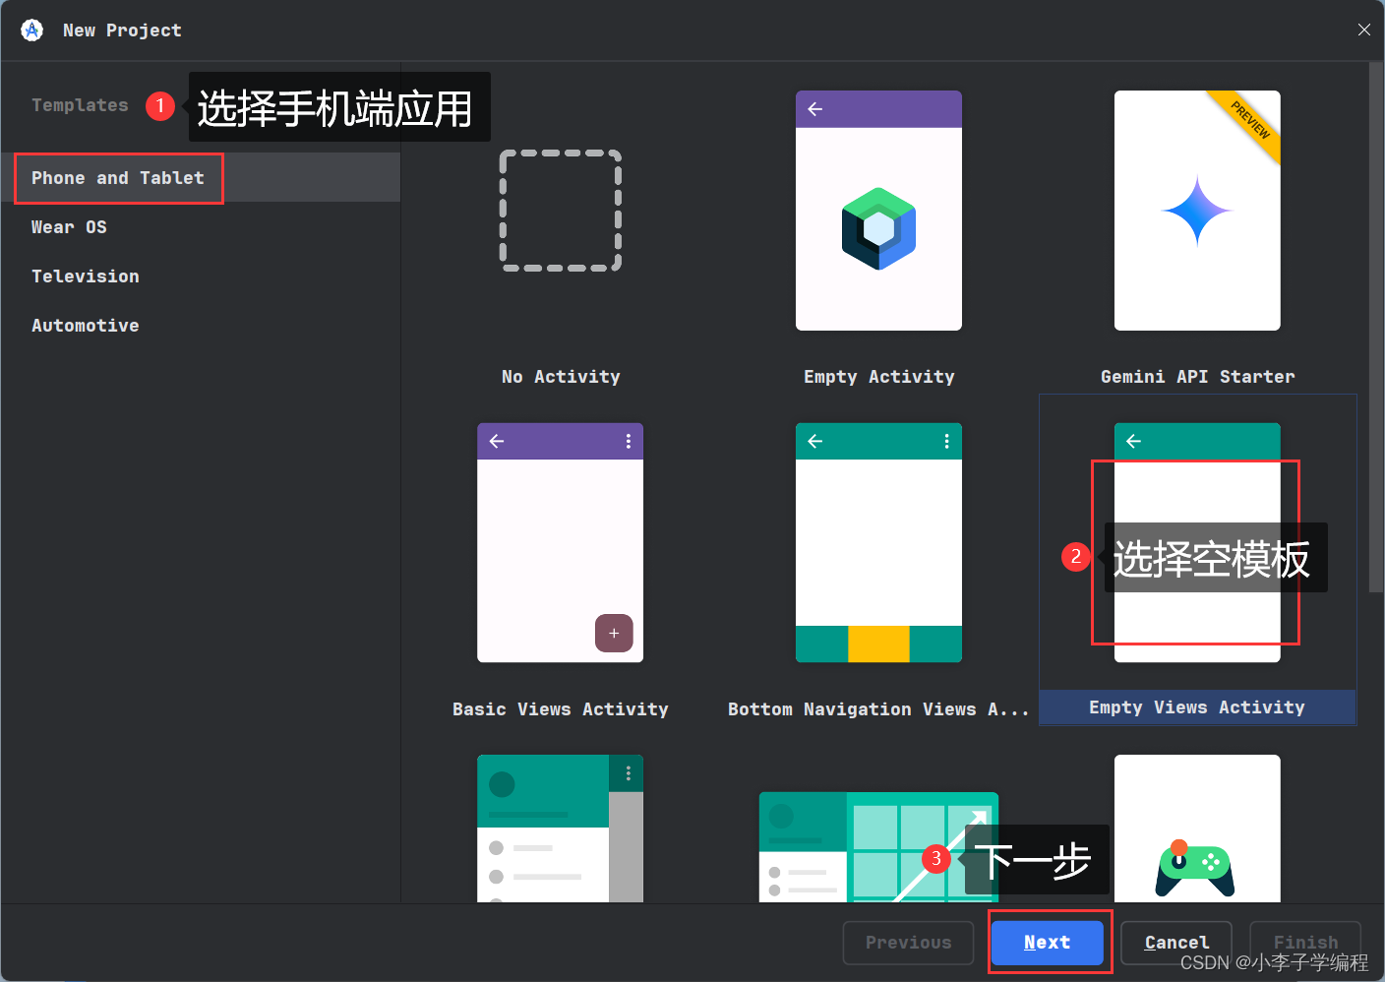Click the Cancel button
The height and width of the screenshot is (982, 1385).
tap(1175, 942)
